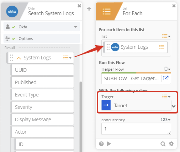
Task: Click the options sliders icon
Action: tap(8, 39)
